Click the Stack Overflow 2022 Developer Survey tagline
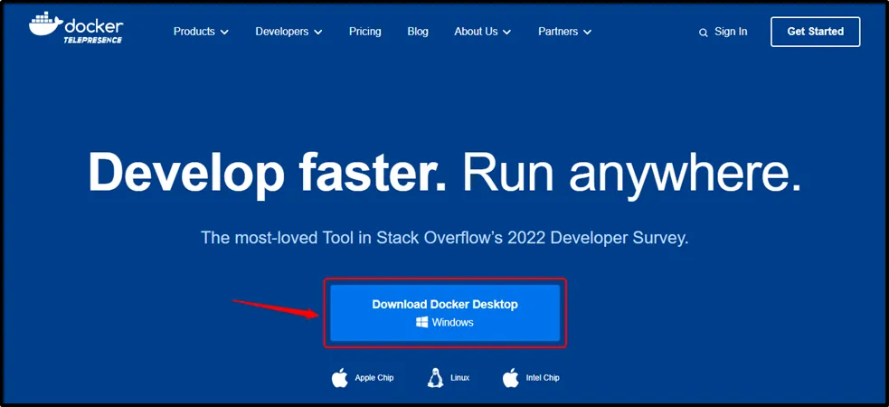The image size is (889, 407). point(445,237)
